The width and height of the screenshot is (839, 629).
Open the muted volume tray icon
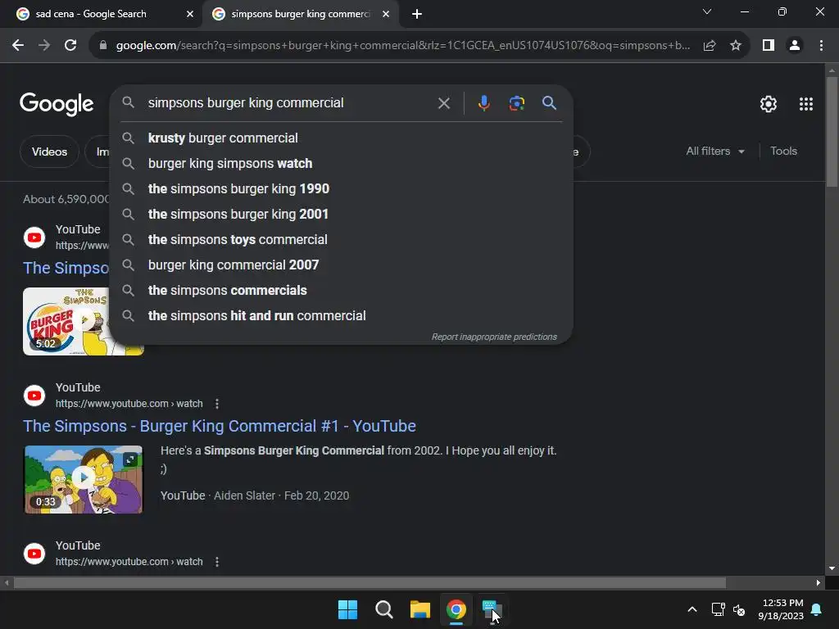click(739, 609)
